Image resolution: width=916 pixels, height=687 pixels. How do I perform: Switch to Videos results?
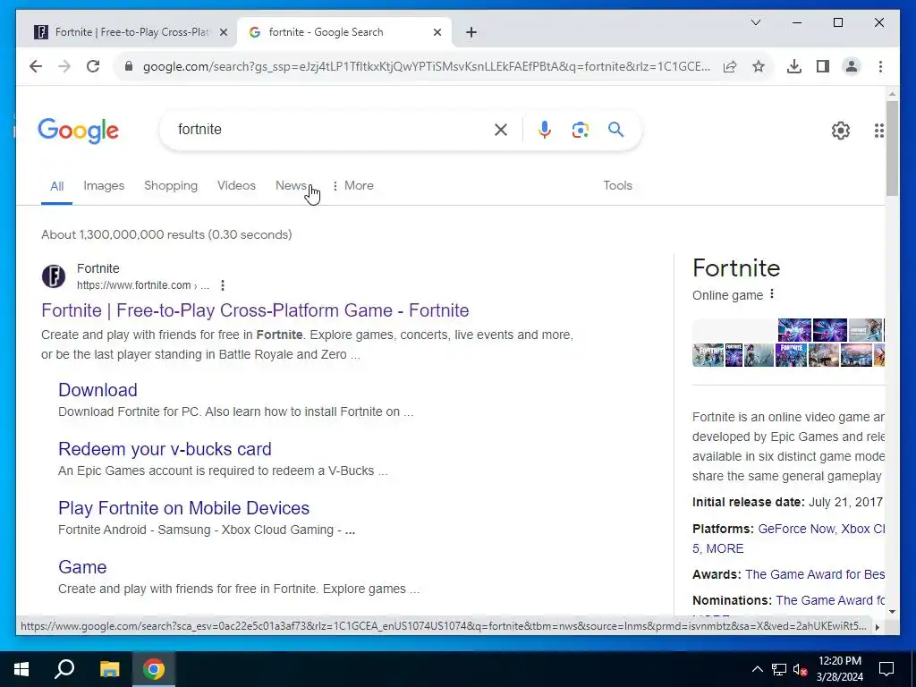click(236, 186)
